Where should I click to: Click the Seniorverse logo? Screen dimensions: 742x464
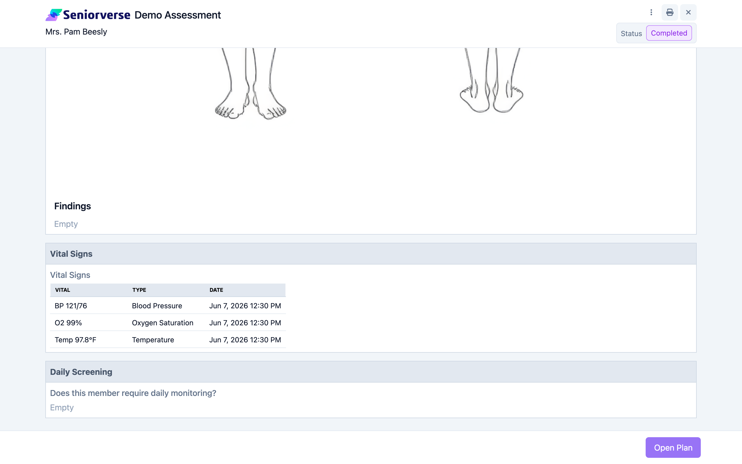[x=88, y=15]
